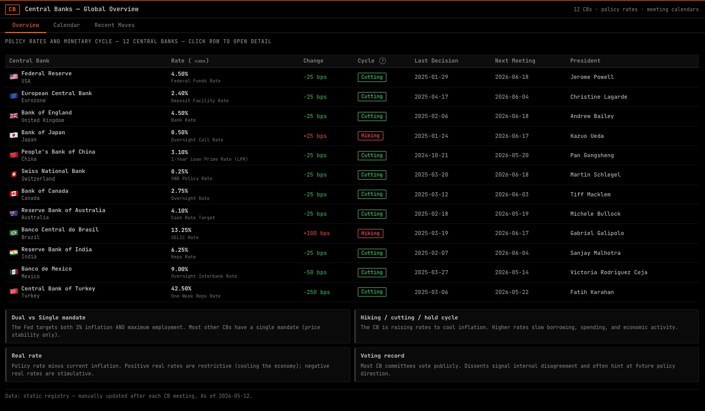Open the People's Bank of China row

352,155
